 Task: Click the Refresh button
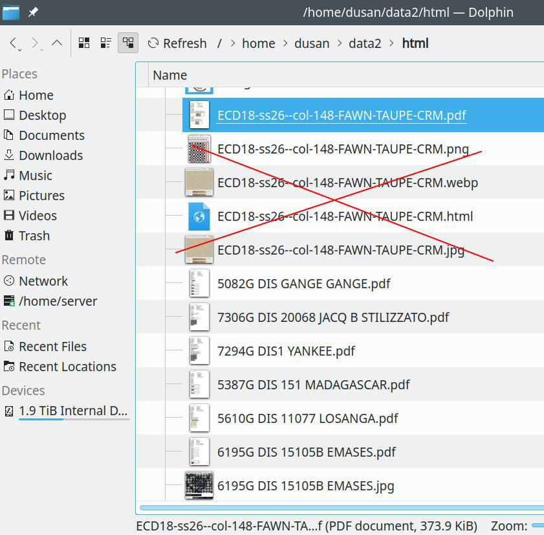(177, 43)
